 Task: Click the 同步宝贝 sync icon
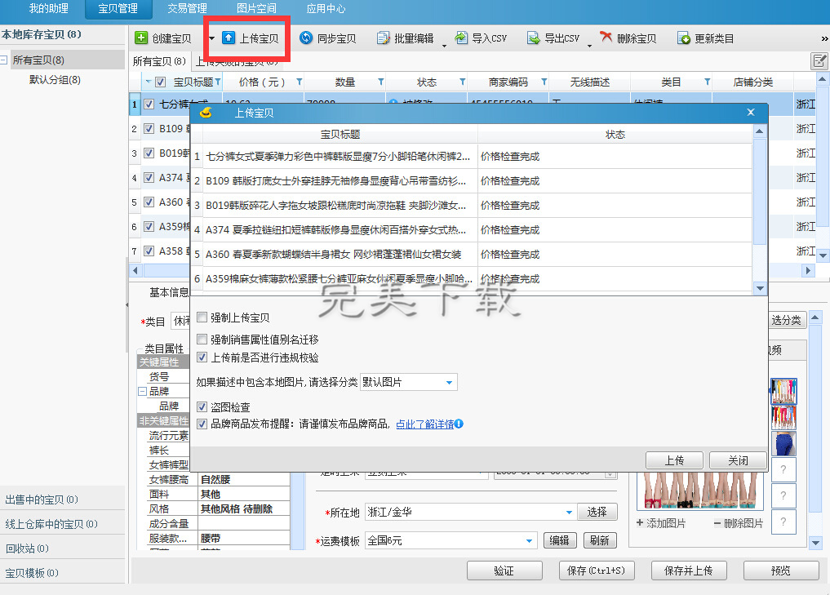tap(306, 38)
